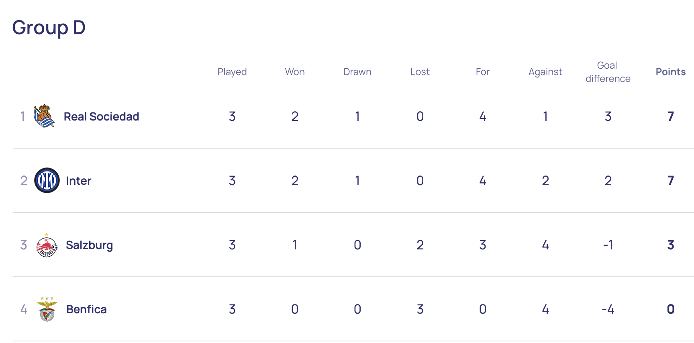Click the Points column header

(670, 72)
